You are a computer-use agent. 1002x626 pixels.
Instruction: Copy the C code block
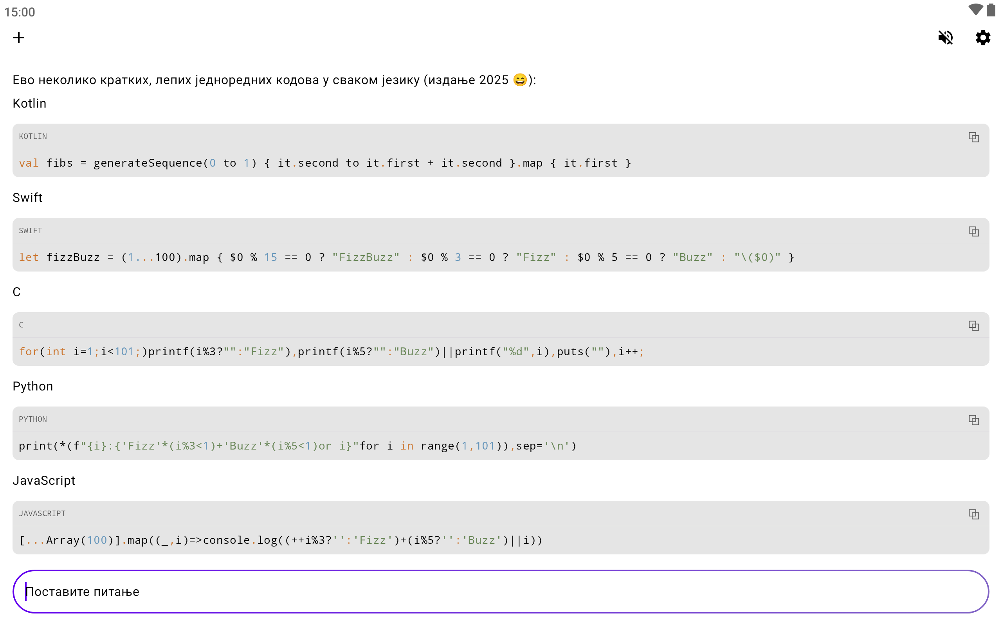point(973,326)
